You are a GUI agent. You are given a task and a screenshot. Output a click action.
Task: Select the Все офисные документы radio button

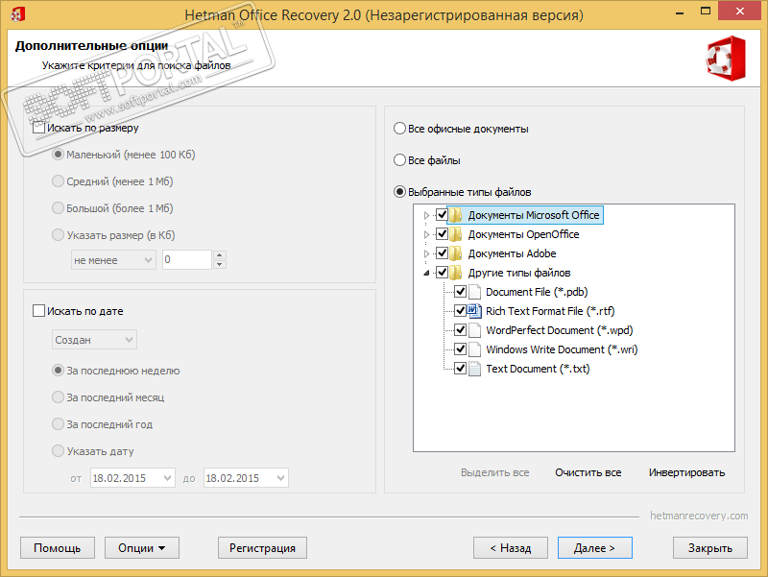click(x=399, y=129)
